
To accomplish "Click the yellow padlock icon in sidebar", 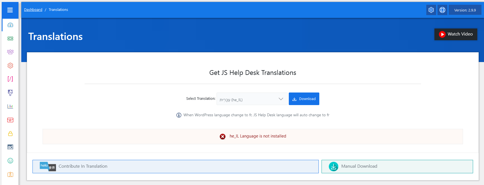I will coord(10,134).
